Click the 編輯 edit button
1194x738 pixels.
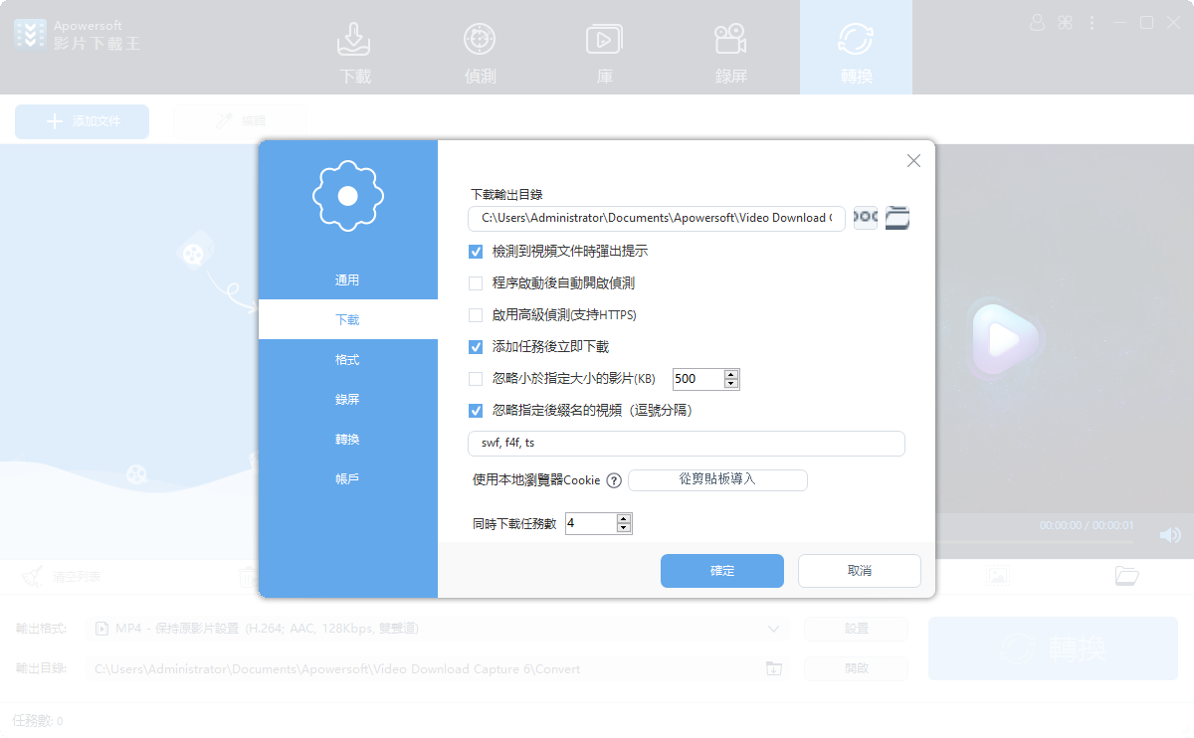[241, 121]
